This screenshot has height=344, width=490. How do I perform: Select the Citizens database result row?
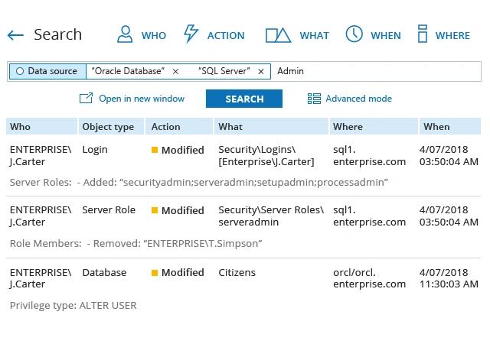(243, 288)
